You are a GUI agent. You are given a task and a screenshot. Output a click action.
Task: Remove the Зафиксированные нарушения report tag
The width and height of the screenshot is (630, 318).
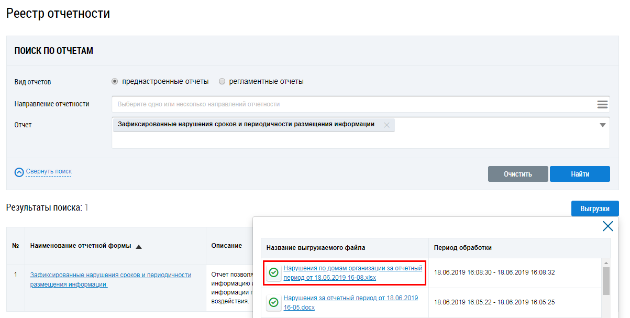[x=386, y=125]
